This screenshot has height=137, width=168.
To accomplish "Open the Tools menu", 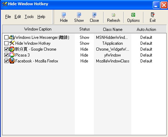I will click(29, 17).
